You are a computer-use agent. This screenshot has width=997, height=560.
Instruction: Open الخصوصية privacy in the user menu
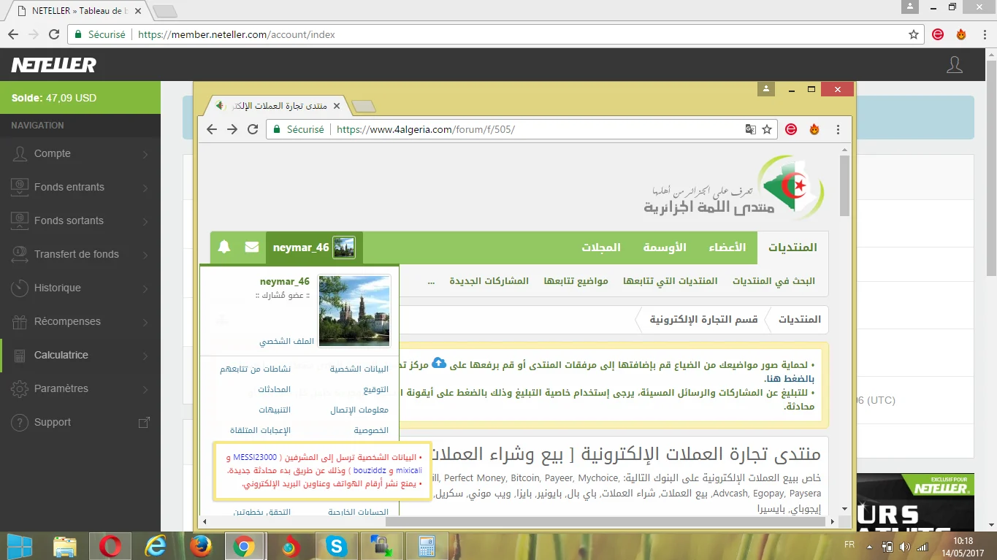(371, 431)
